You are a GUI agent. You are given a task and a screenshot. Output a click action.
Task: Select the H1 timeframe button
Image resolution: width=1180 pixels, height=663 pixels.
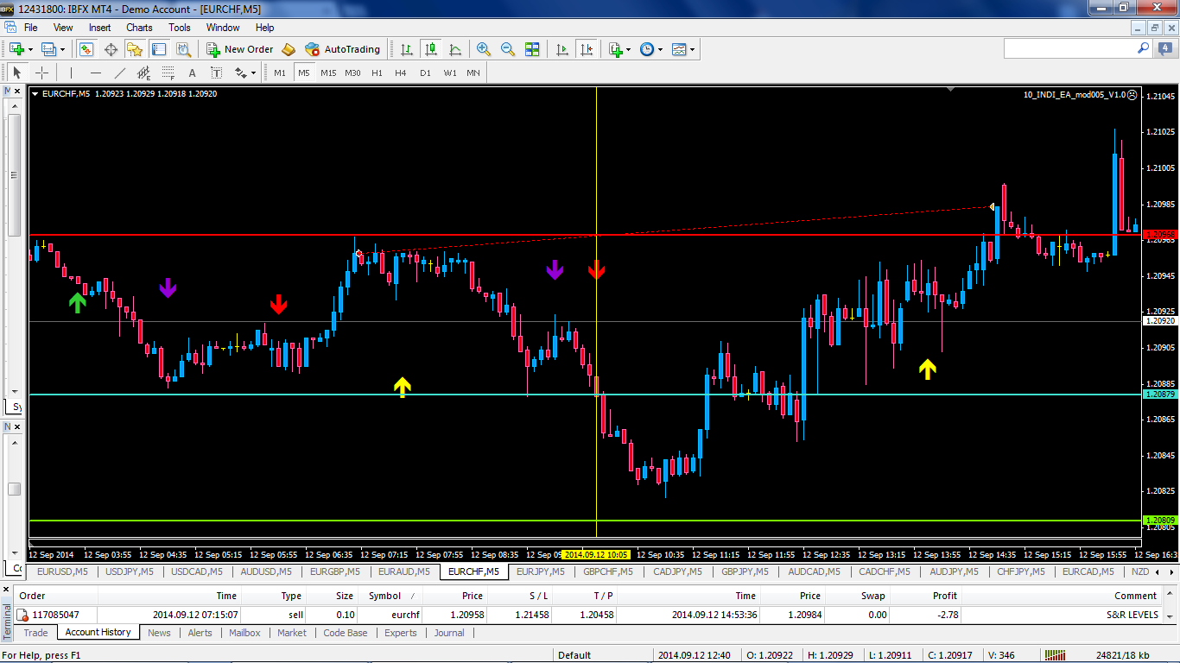[x=377, y=73]
